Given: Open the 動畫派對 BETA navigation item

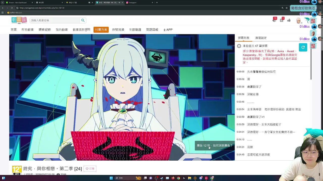Looking at the screenshot, I should (x=81, y=30).
